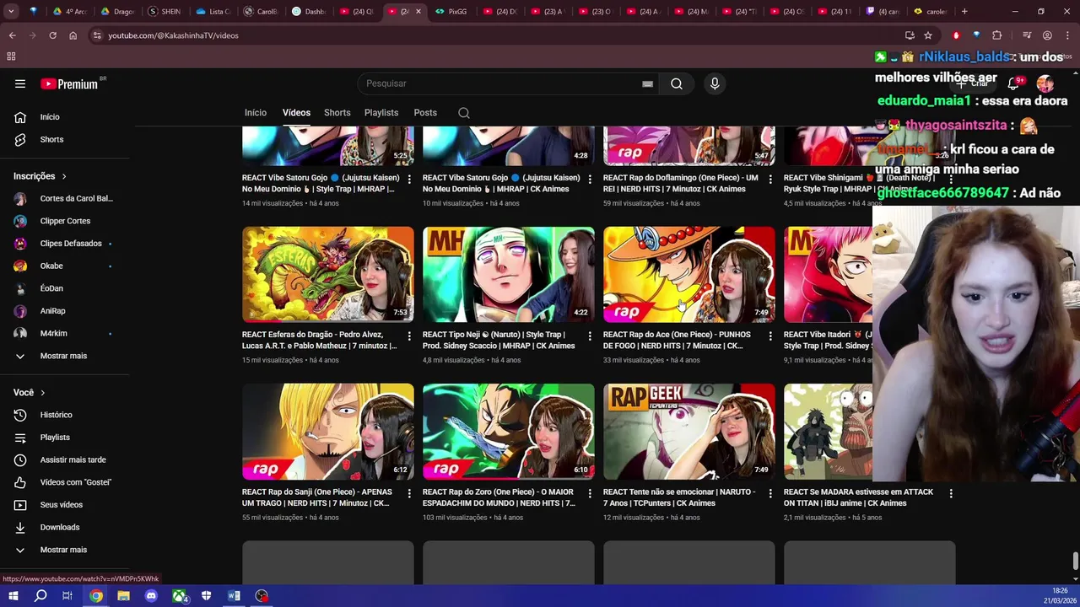1080x607 pixels.
Task: Open options menu for REACT Rap do Ace video
Action: click(x=770, y=336)
